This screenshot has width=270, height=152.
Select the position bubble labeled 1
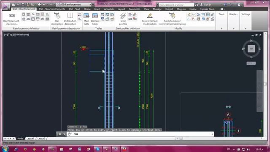(x=238, y=131)
